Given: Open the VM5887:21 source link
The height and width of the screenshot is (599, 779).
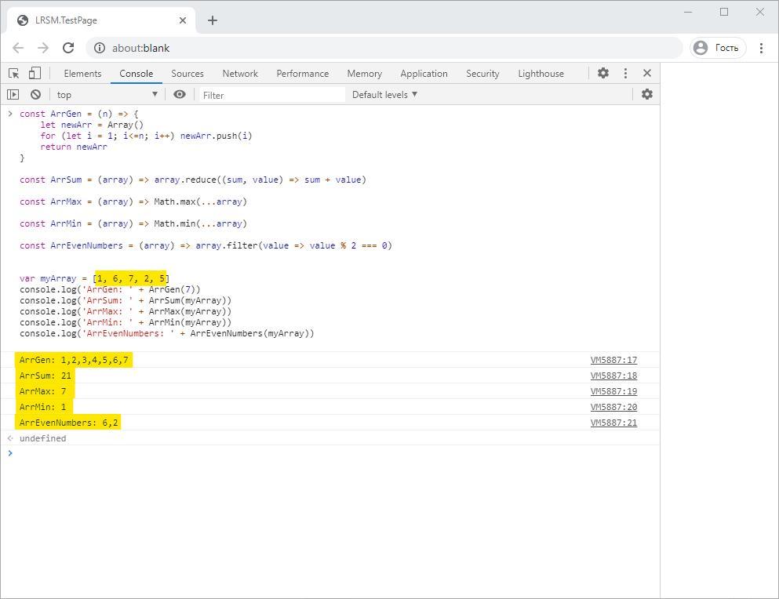Looking at the screenshot, I should tap(613, 423).
